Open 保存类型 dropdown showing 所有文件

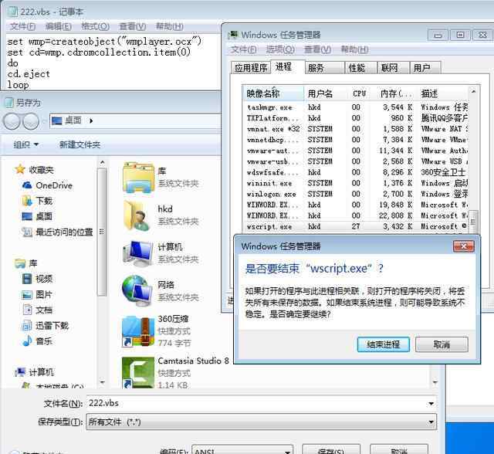click(262, 422)
